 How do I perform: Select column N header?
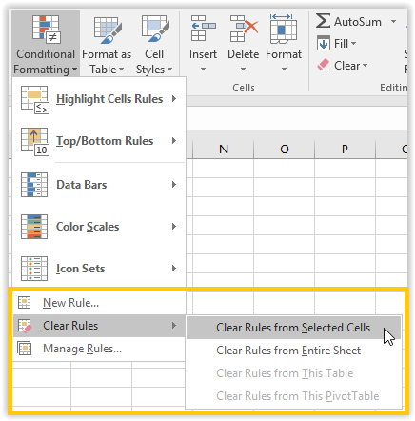224,149
